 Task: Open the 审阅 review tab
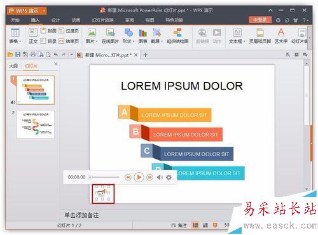129,20
